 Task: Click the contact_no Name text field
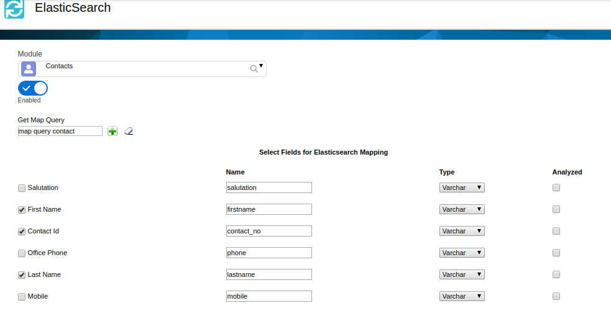click(269, 231)
